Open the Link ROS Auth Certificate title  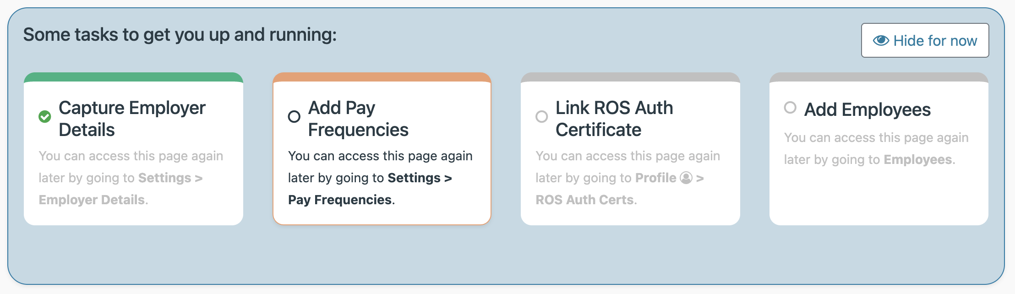click(614, 119)
